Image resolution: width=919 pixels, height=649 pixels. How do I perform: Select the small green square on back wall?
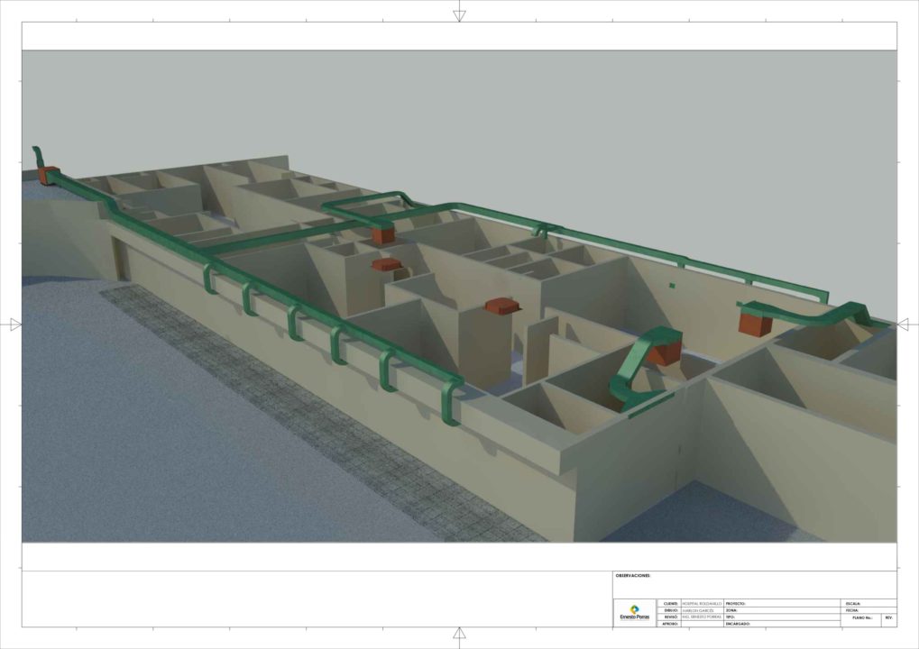tap(672, 285)
